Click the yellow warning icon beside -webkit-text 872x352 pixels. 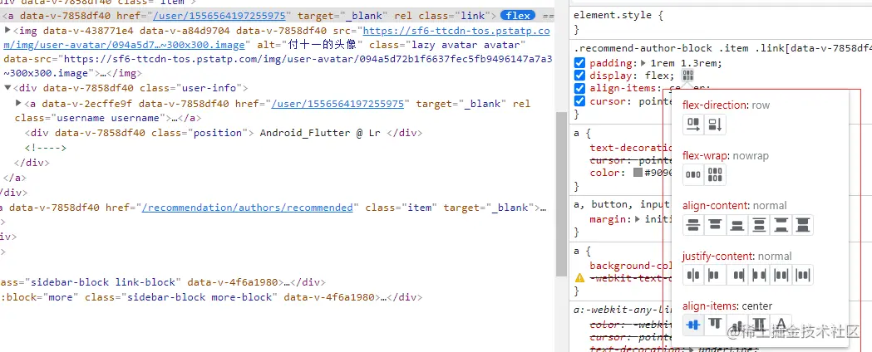(x=579, y=278)
